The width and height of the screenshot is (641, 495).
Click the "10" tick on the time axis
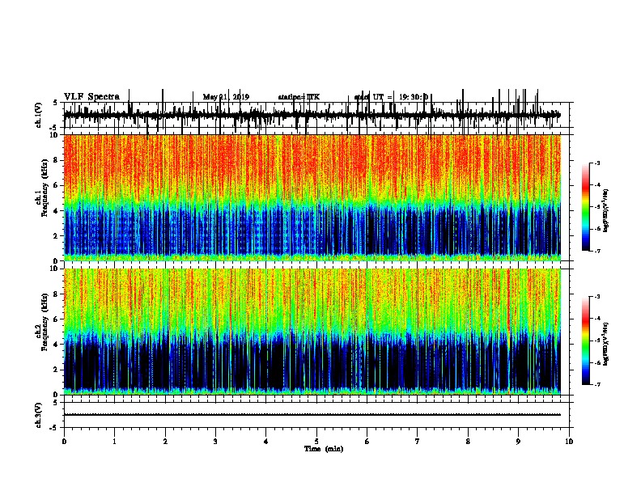click(x=569, y=442)
